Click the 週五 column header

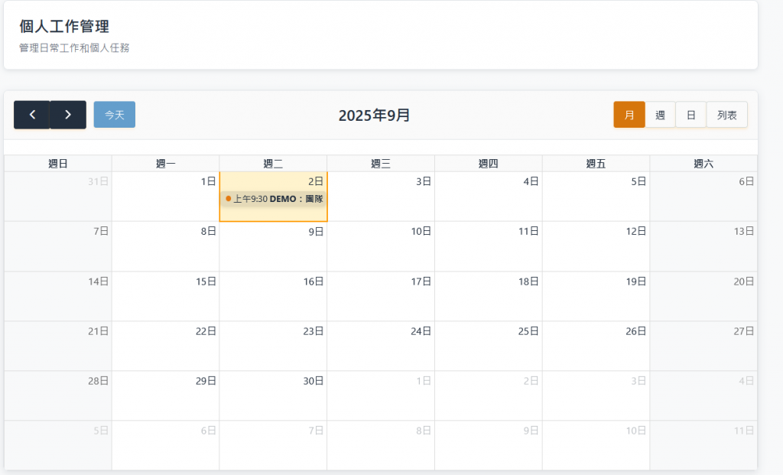coord(596,164)
